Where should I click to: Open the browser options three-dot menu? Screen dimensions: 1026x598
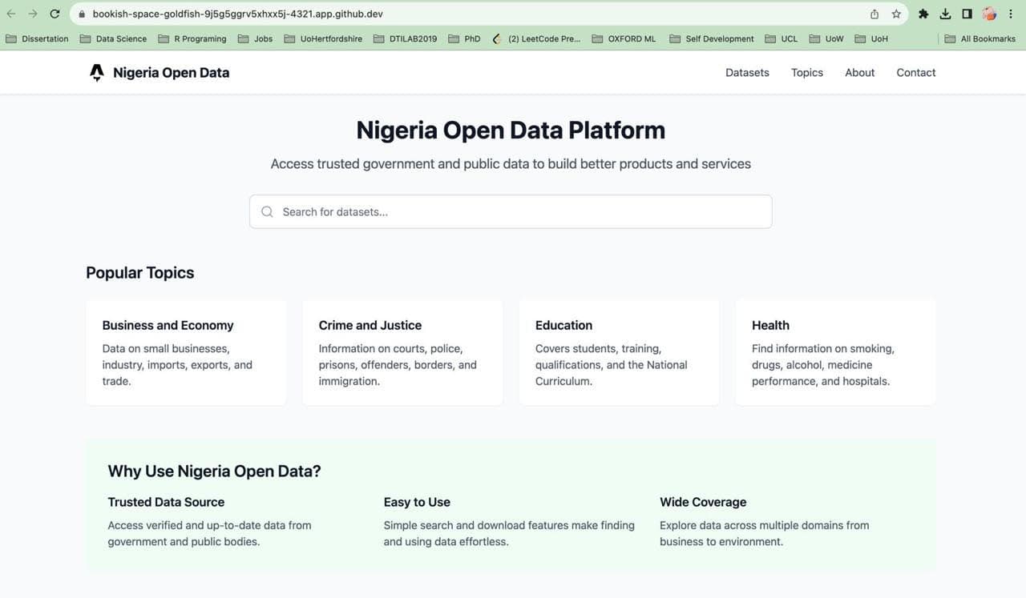pyautogui.click(x=1012, y=14)
